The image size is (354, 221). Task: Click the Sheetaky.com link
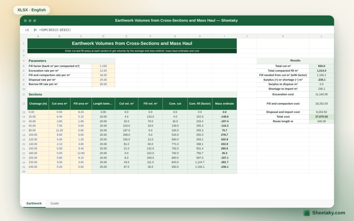[328, 213]
